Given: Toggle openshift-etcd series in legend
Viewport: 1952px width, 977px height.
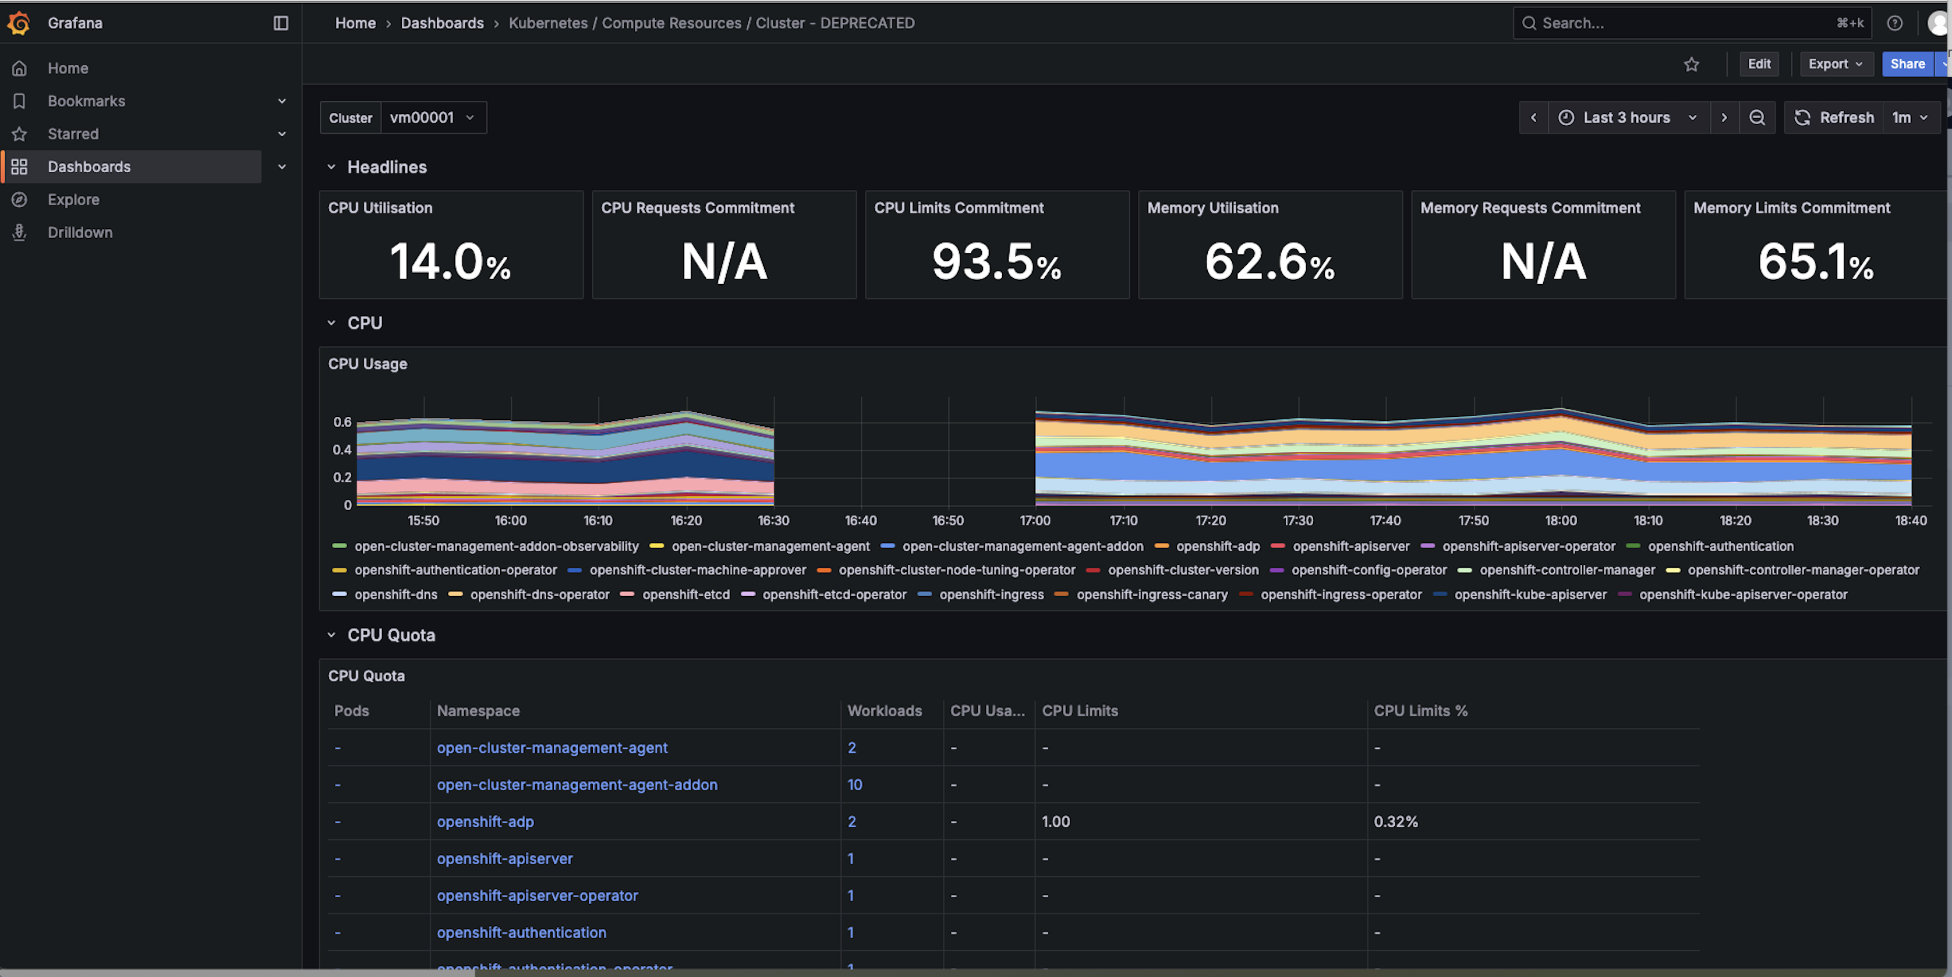Looking at the screenshot, I should click(685, 594).
